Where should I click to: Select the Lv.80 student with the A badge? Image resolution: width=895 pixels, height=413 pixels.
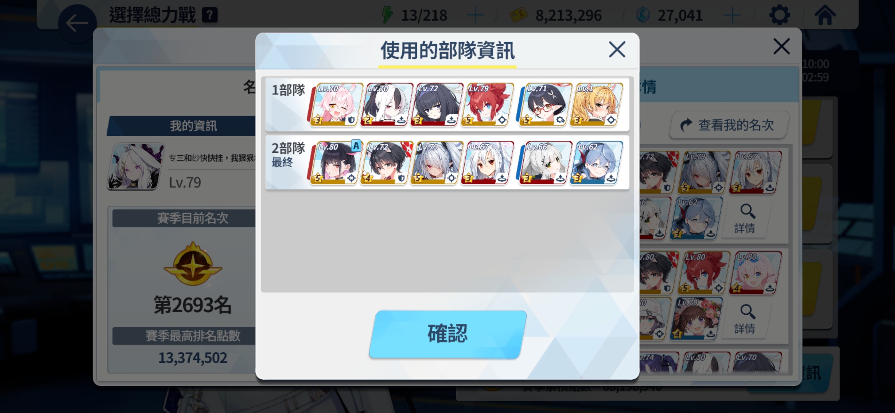pos(336,163)
